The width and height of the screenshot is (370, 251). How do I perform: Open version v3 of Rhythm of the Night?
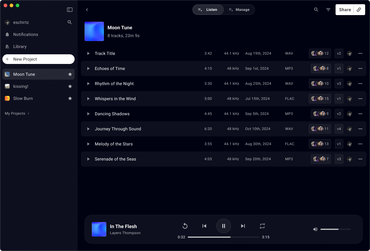point(339,84)
